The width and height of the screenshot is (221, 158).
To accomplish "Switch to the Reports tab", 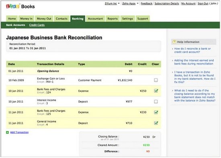I will pyautogui.click(x=113, y=18).
